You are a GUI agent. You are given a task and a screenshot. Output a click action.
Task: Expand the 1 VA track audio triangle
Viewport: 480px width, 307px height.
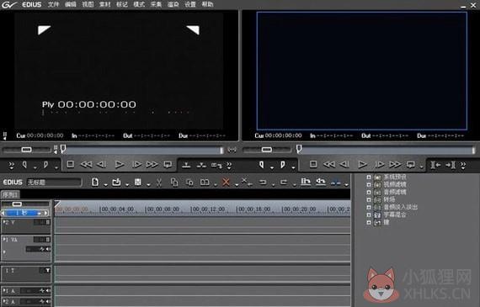[x=4, y=252]
